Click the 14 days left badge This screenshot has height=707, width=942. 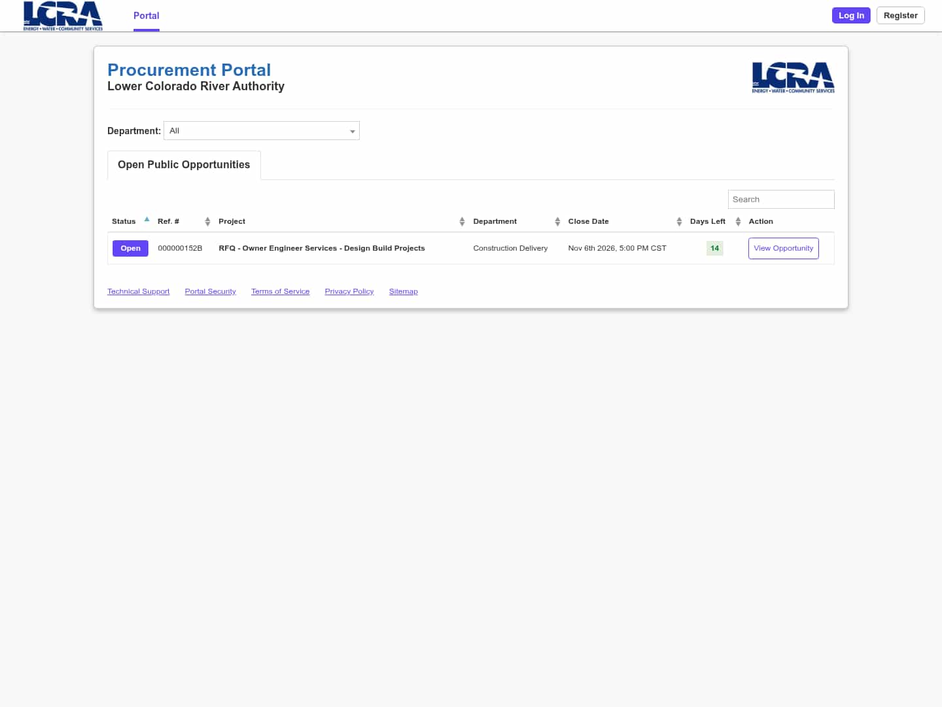tap(714, 248)
